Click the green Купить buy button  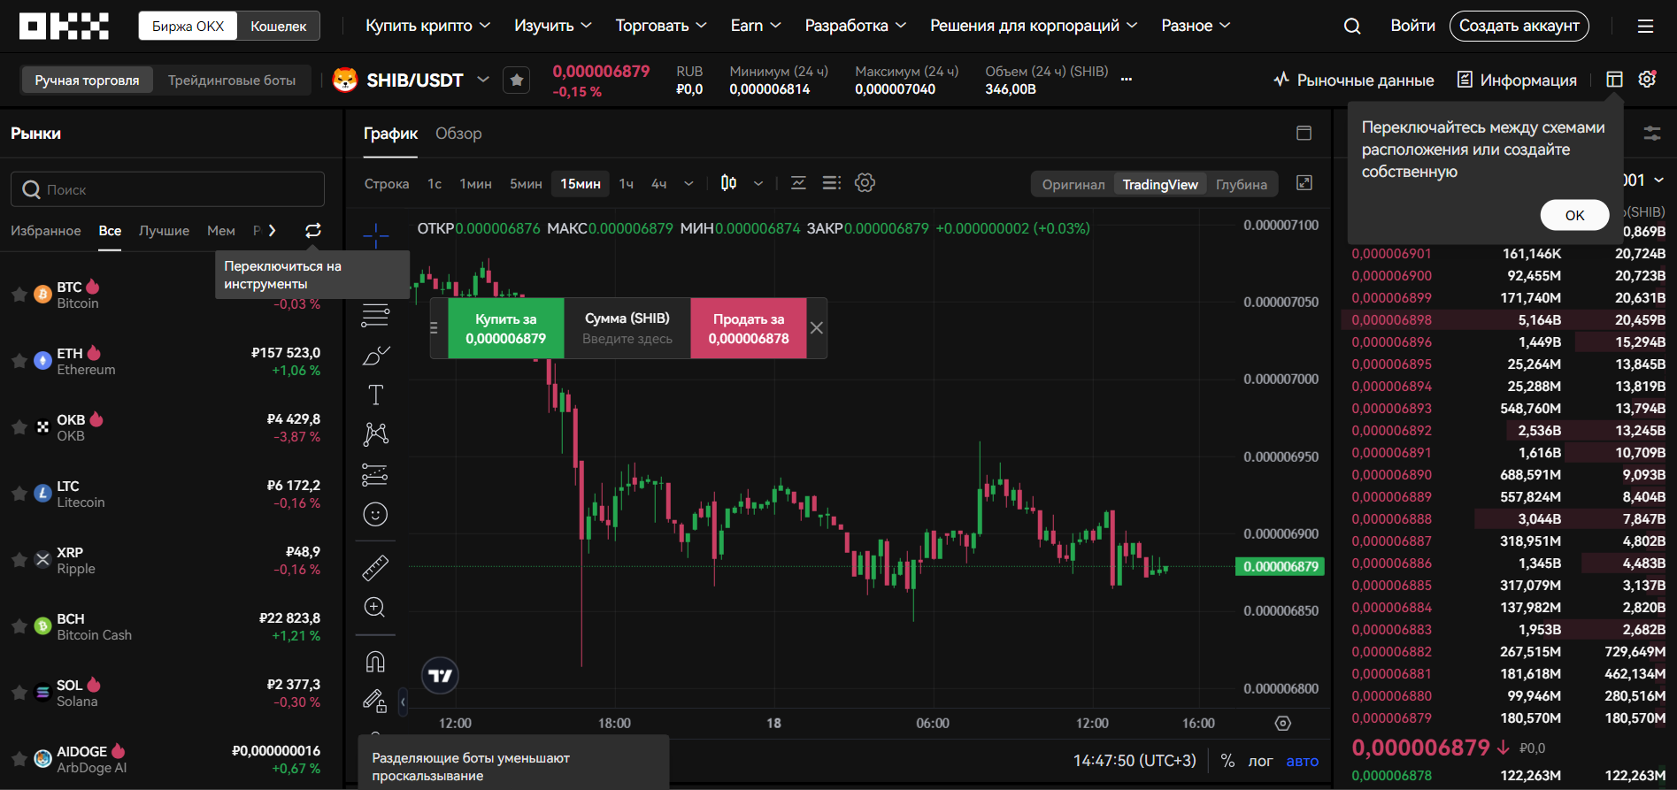tap(505, 328)
